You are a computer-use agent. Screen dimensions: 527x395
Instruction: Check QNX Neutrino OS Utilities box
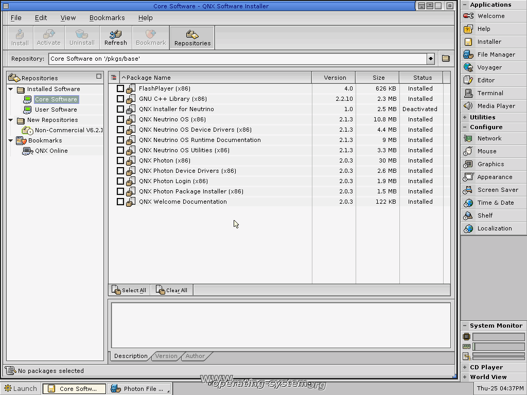120,150
